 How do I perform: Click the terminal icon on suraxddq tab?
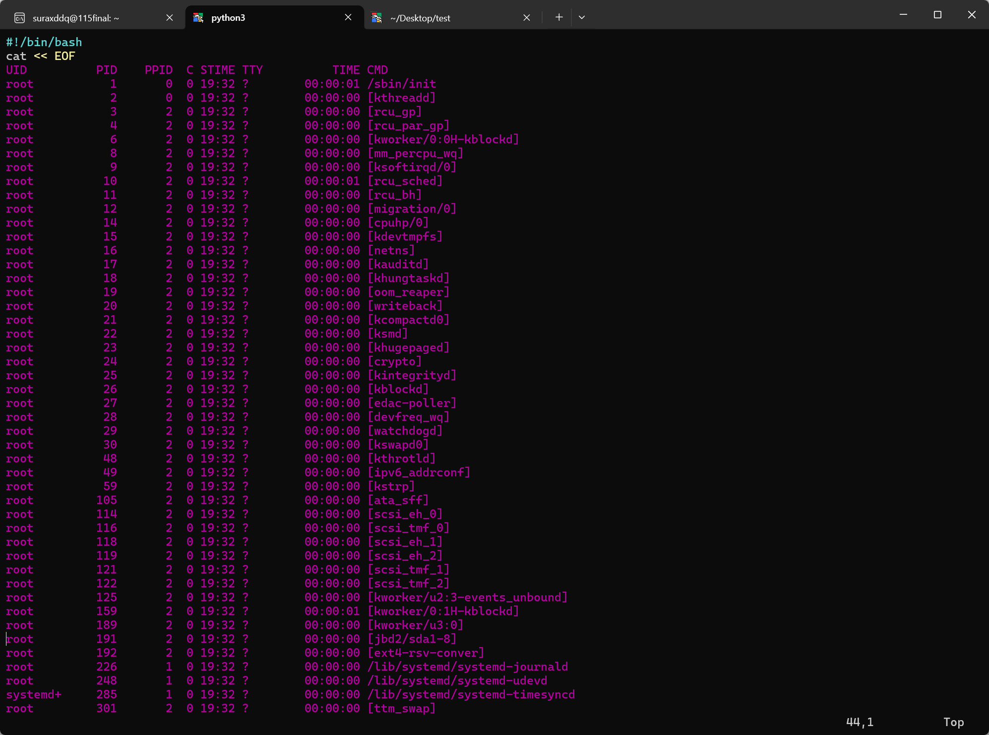pyautogui.click(x=19, y=18)
